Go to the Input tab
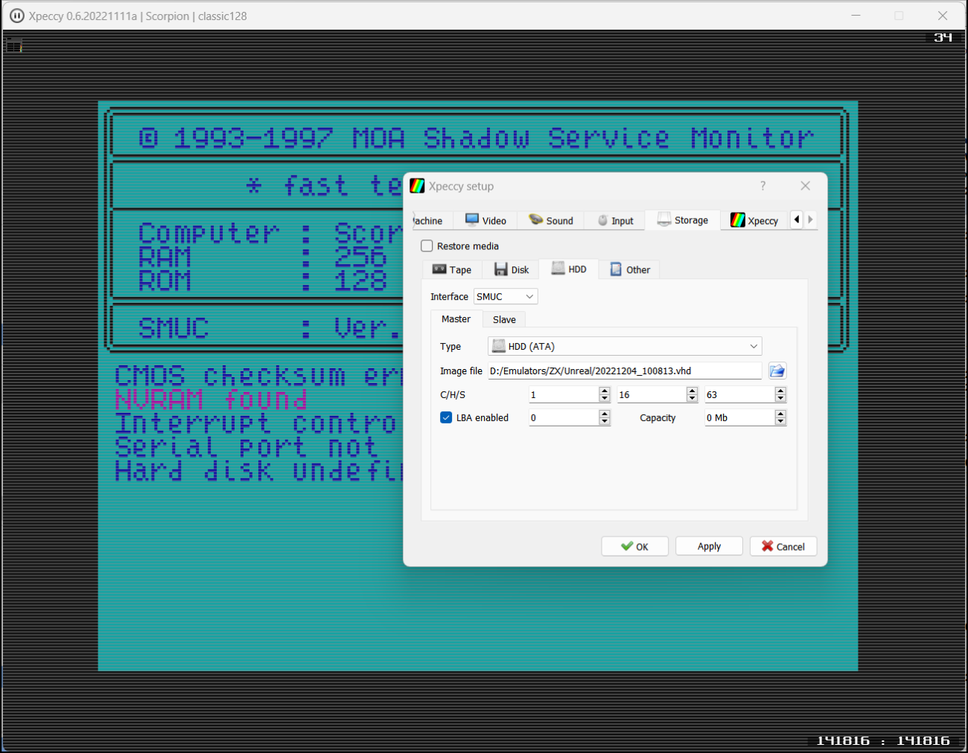This screenshot has width=968, height=753. [615, 220]
